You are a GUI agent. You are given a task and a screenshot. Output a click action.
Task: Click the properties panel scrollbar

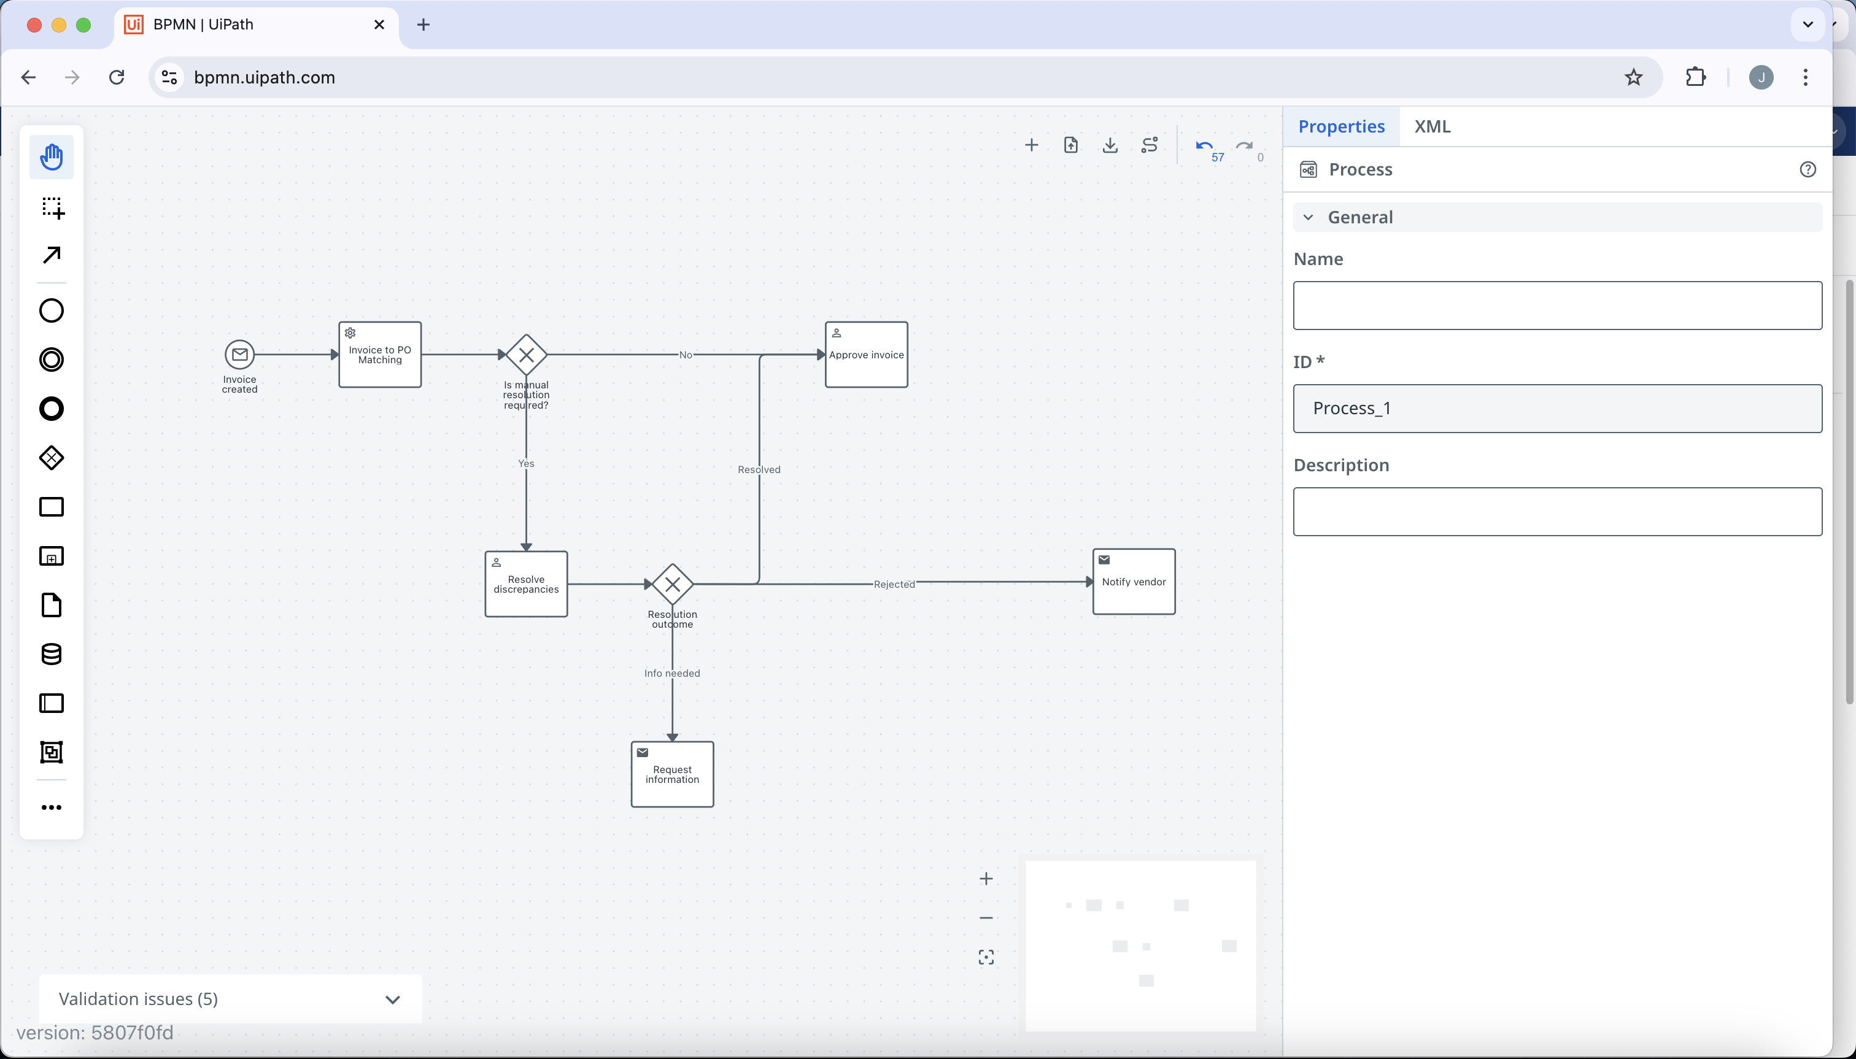coord(1850,491)
